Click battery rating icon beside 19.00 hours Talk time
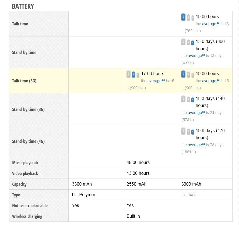The width and height of the screenshot is (239, 225). (188, 17)
